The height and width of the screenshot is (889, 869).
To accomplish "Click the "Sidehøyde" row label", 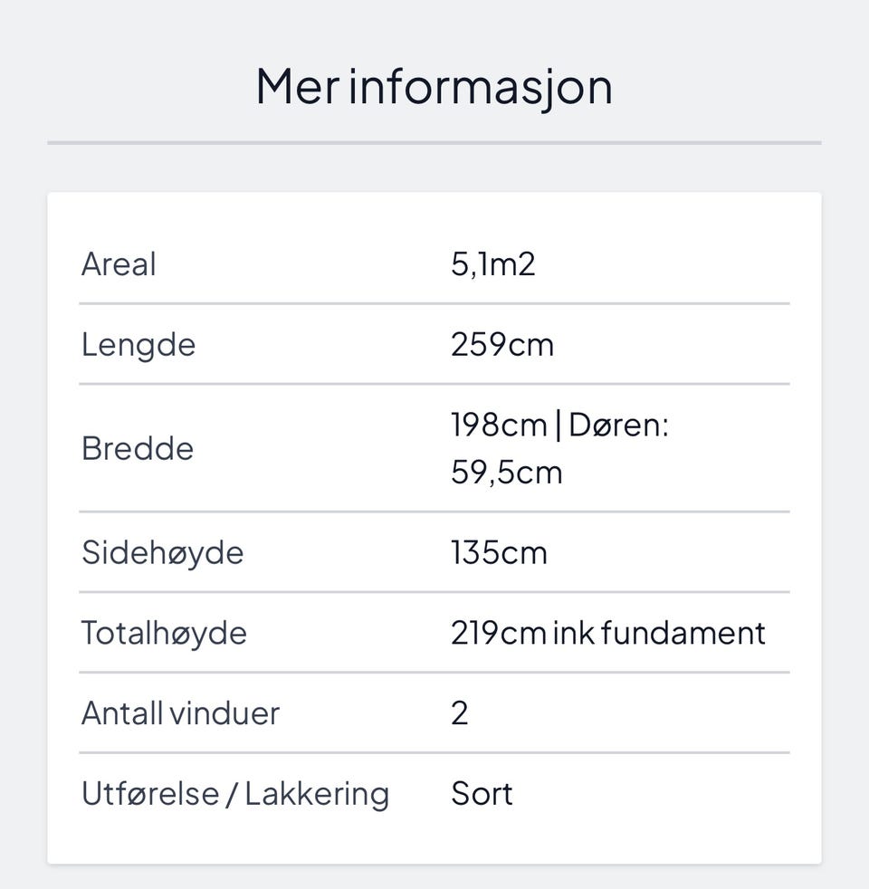I will pos(163,552).
